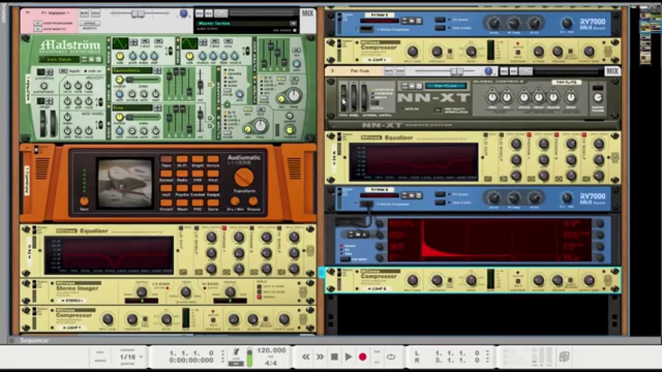Open the 1/16 quantize value dropdown
Viewport: 662px width, 372px height.
tap(131, 357)
